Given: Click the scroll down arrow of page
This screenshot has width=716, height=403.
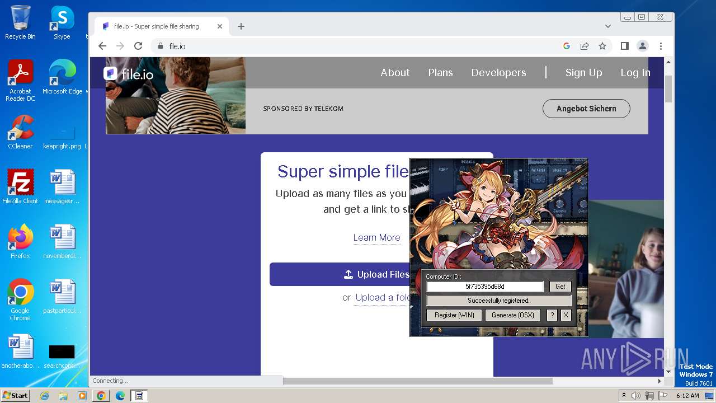Looking at the screenshot, I should 668,371.
